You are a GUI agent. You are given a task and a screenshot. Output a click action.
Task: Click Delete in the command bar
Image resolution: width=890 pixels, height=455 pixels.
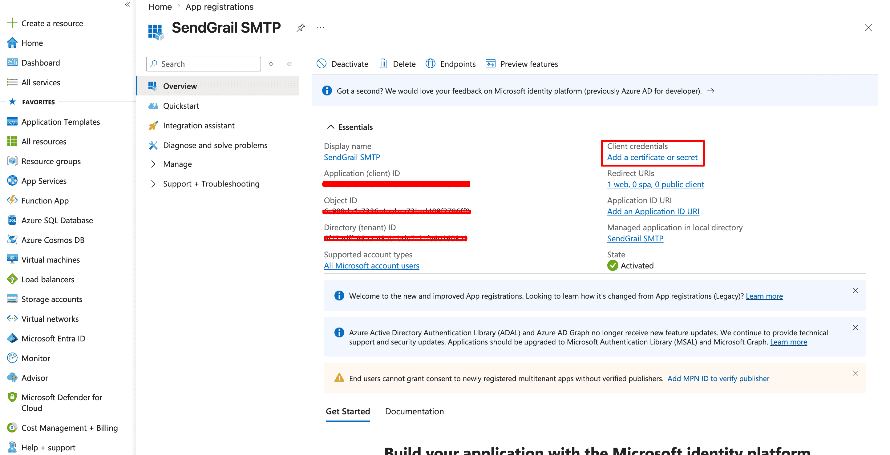397,64
